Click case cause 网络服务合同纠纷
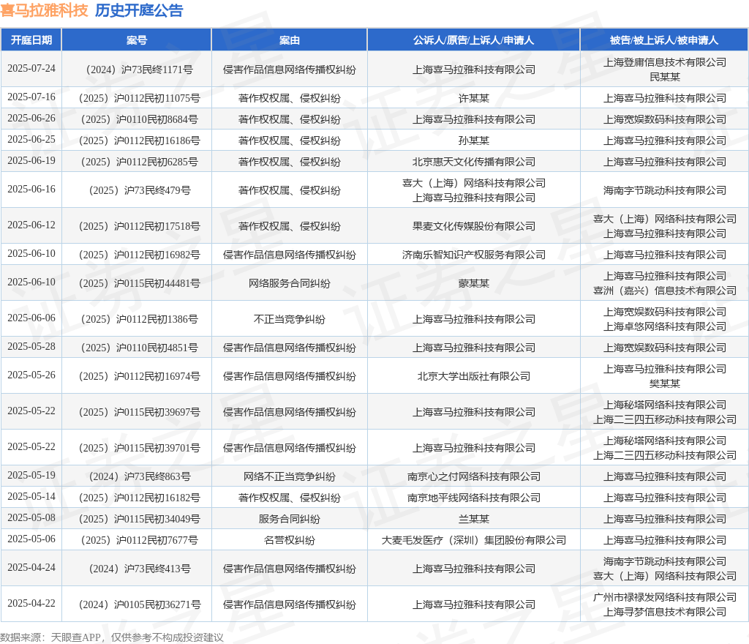Screen dimensions: 749x644 pyautogui.click(x=290, y=284)
